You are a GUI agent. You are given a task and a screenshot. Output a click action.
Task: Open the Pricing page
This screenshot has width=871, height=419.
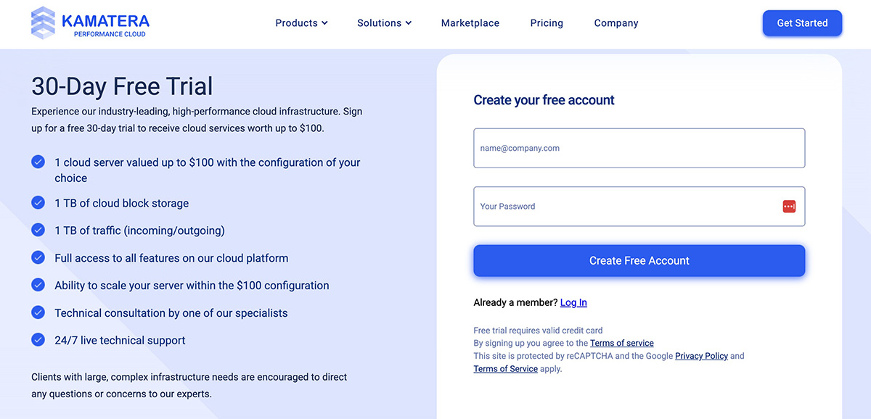click(x=547, y=22)
